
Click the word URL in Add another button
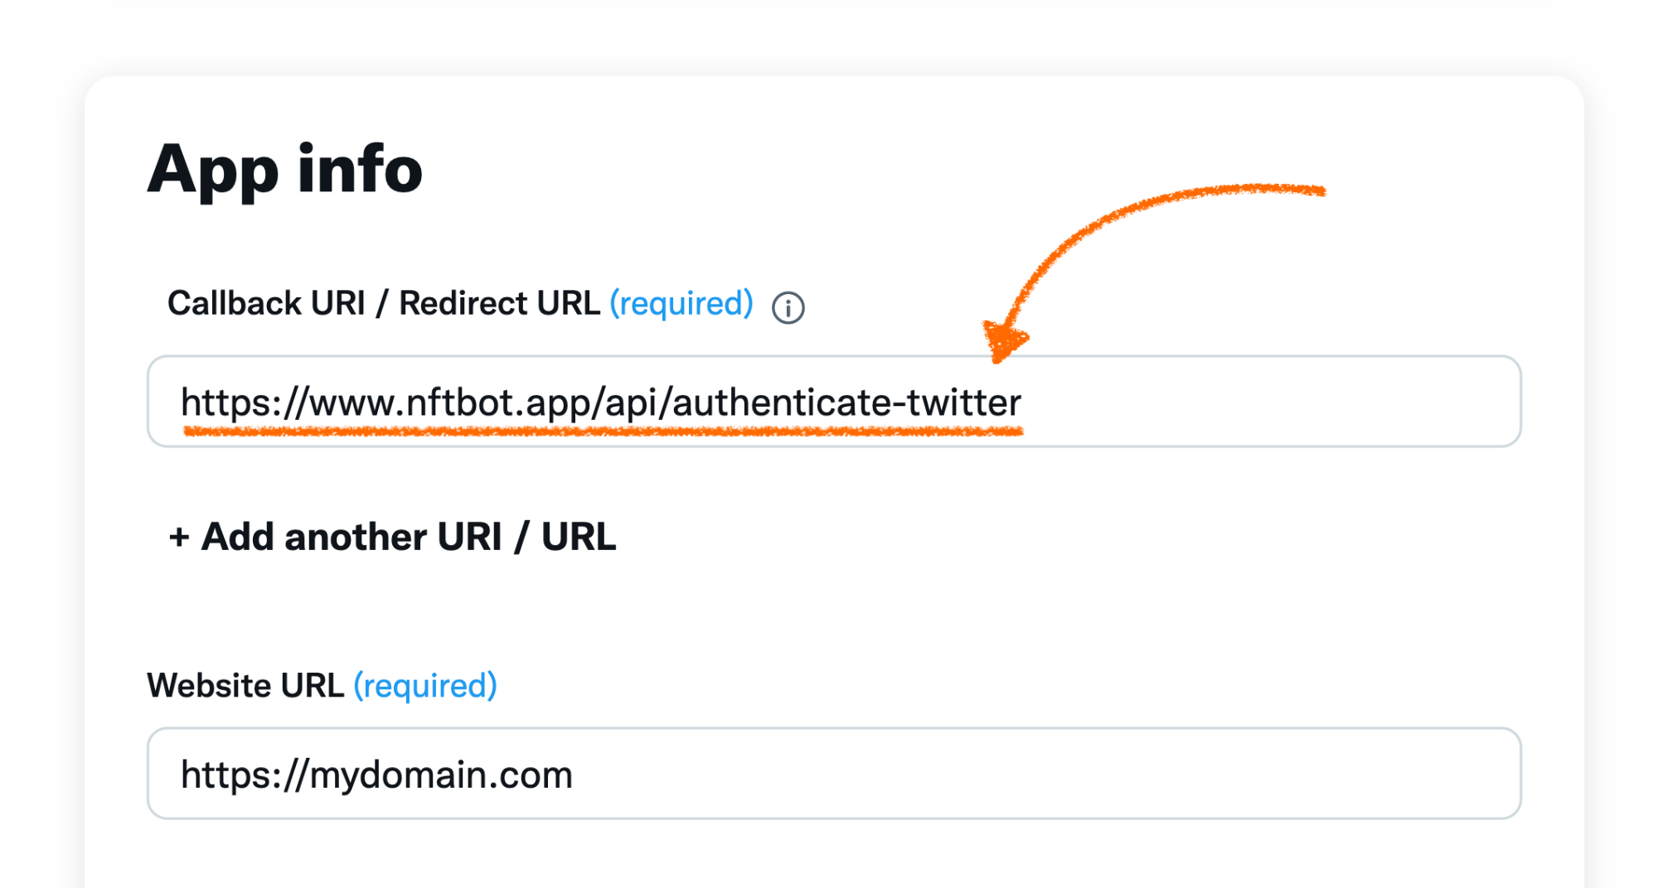coord(579,537)
